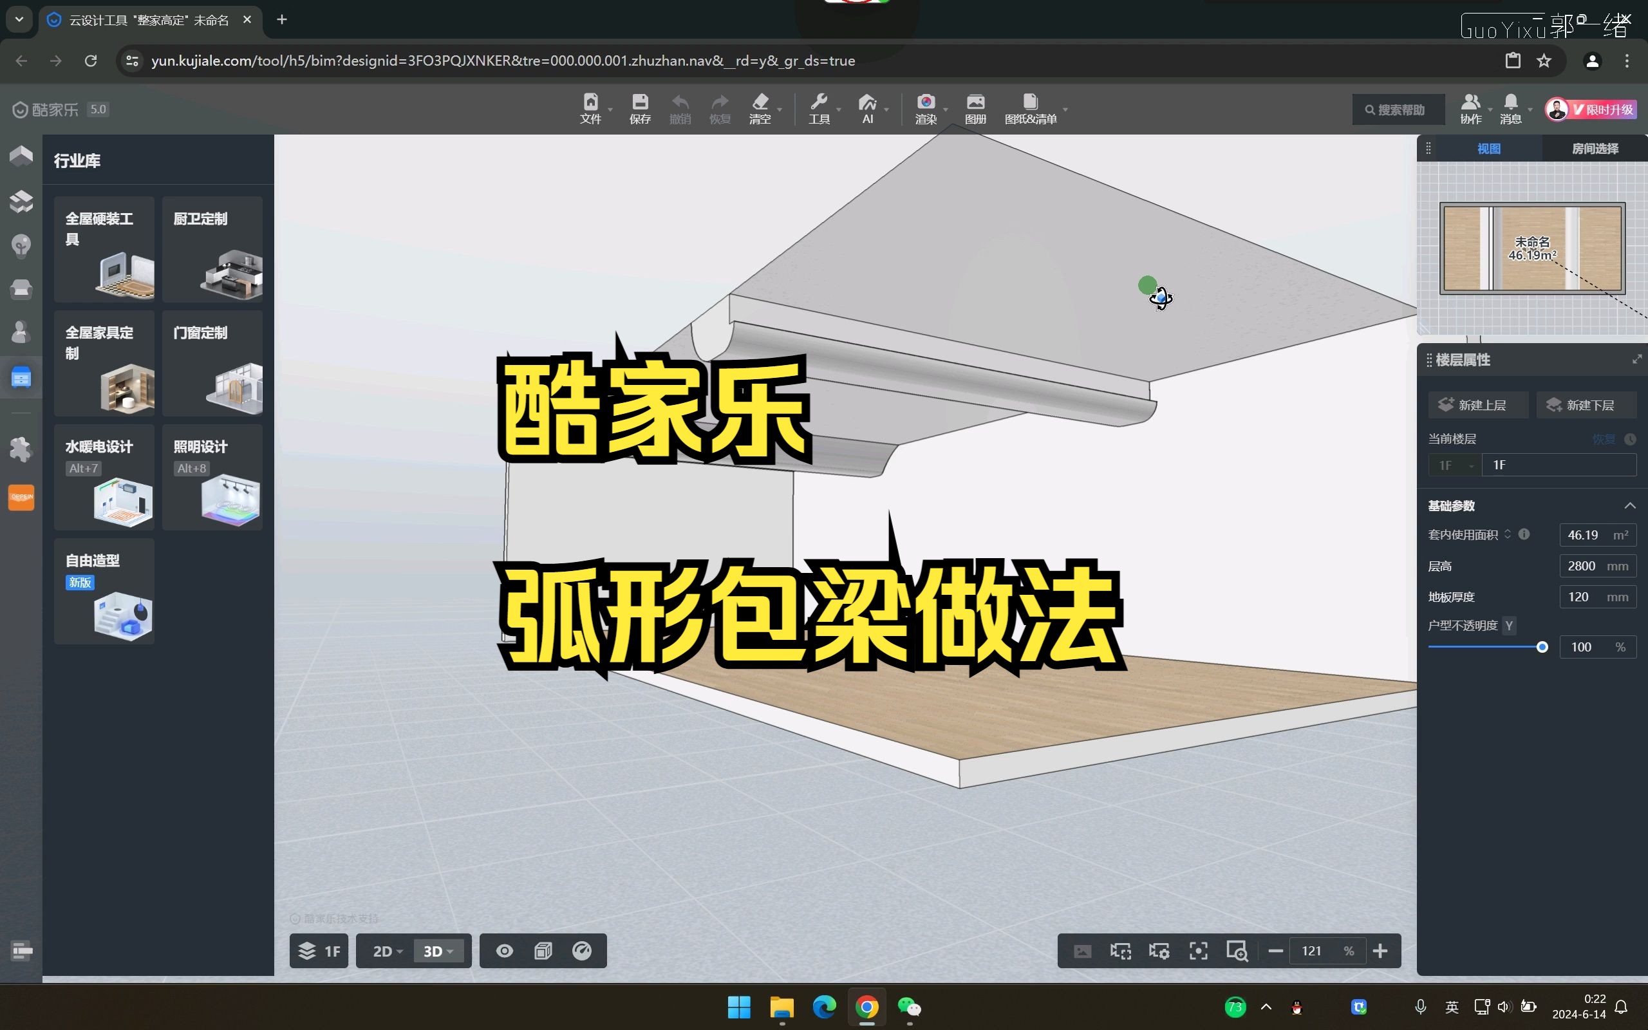
Task: Switch to the 视图 tab
Action: tap(1488, 149)
